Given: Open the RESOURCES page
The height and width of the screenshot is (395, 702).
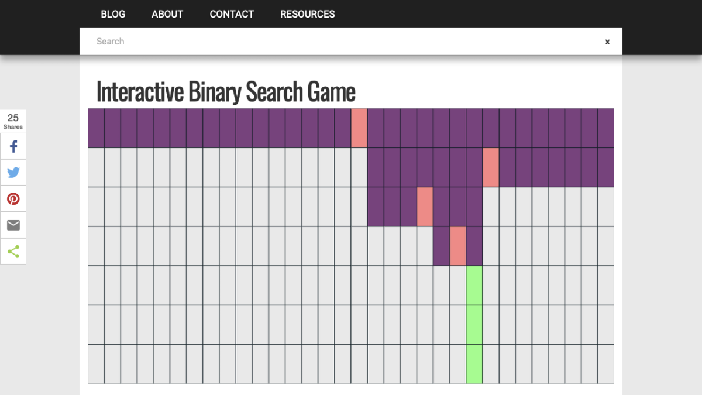Looking at the screenshot, I should (307, 14).
